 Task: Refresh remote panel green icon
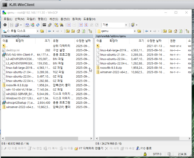181,31
